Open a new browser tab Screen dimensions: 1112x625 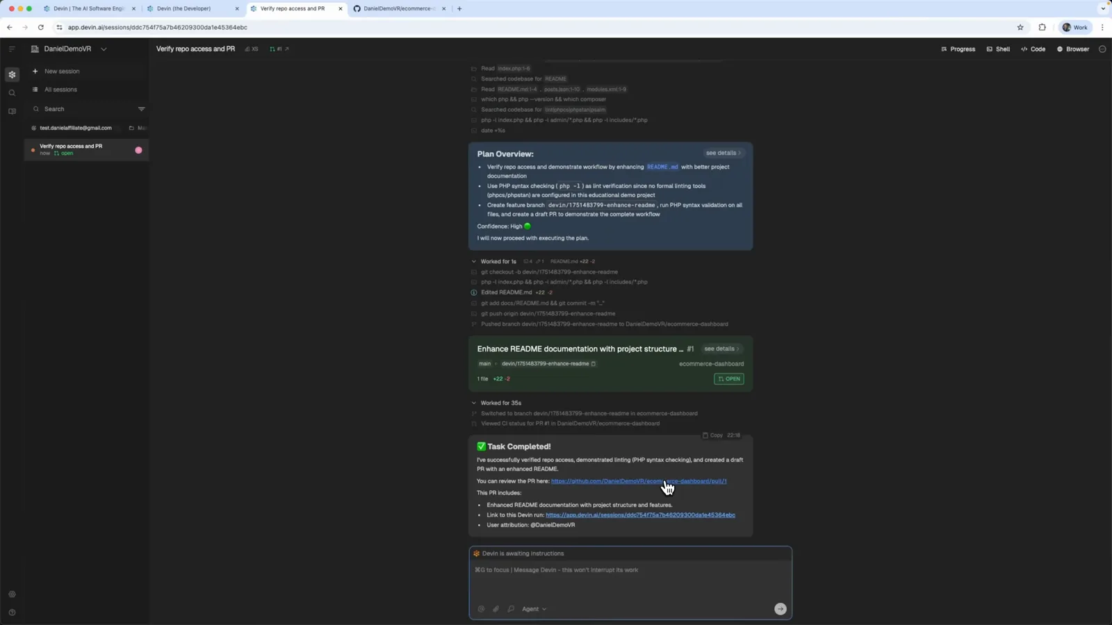[x=459, y=9]
